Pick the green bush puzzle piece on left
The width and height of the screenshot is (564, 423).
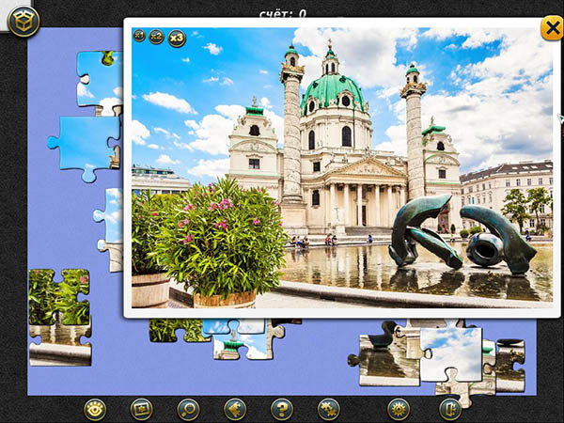click(58, 299)
